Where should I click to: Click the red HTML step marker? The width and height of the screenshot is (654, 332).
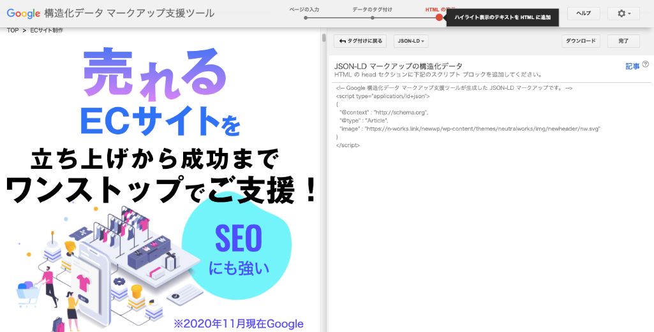pos(439,17)
